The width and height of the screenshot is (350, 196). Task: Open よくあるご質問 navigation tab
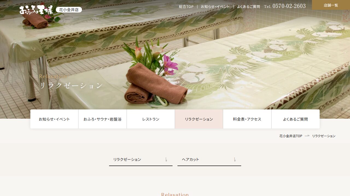[295, 119]
